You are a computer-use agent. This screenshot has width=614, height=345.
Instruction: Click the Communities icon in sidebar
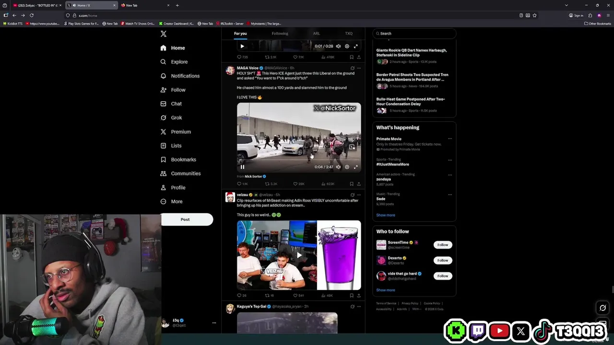click(164, 173)
